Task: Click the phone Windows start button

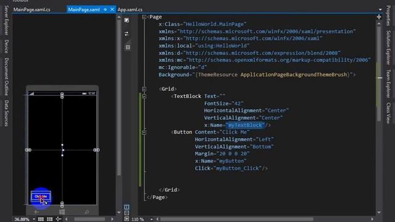Action: [62, 212]
